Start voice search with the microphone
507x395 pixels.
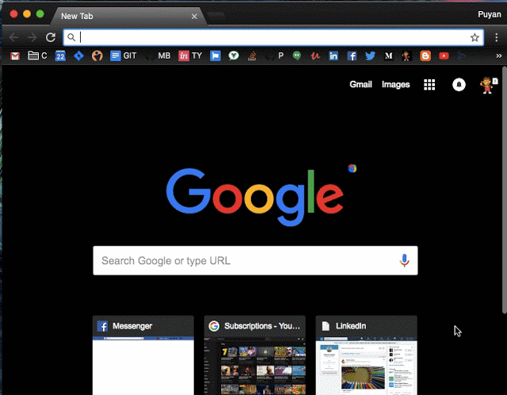(x=404, y=260)
